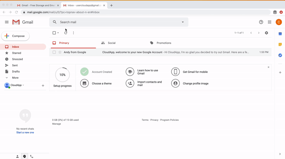Open the Support help icon
285x159 pixels.
[261, 22]
